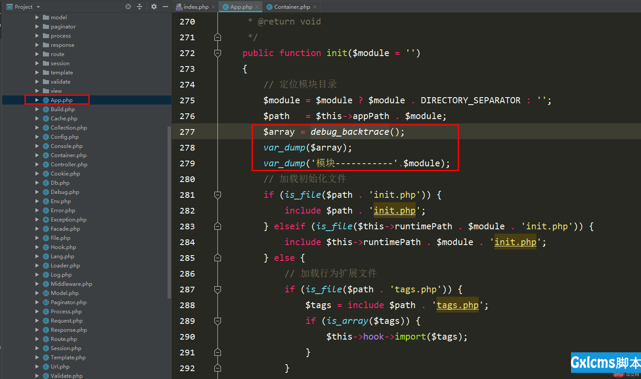Click the 'init.php' link on line 284
Viewport: 641px width, 379px height.
pyautogui.click(x=515, y=242)
